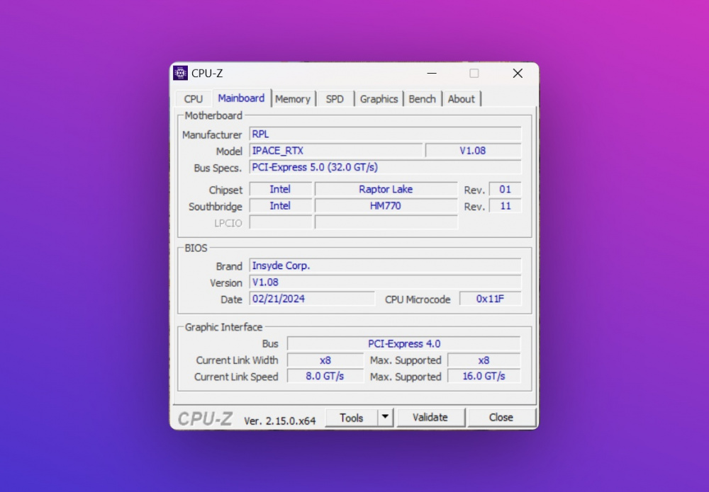The image size is (709, 492).
Task: Select the Model field IPACE_RTX
Action: (336, 151)
